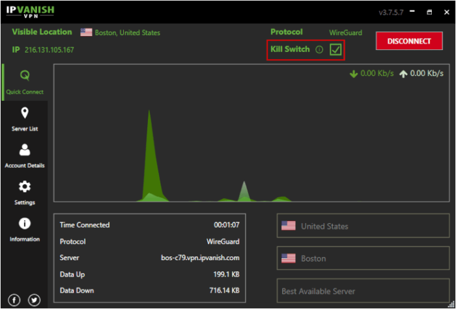The width and height of the screenshot is (456, 309).
Task: Click the Time Connected label
Action: [85, 225]
